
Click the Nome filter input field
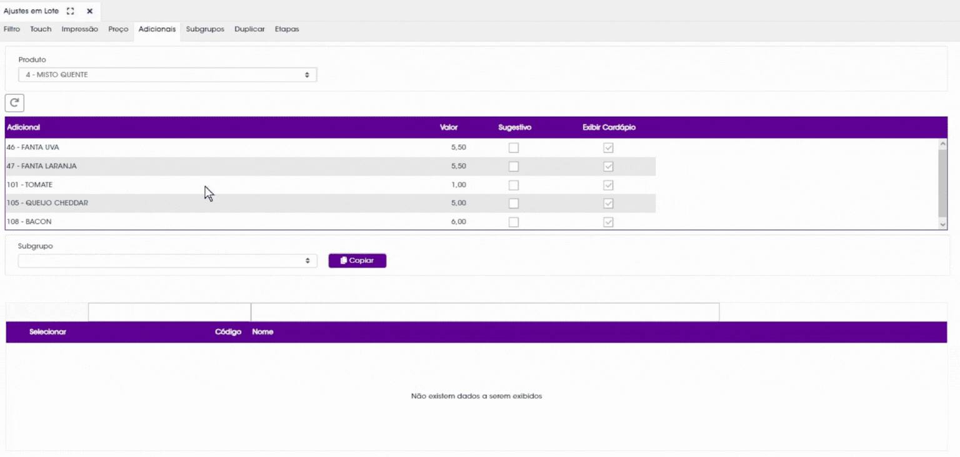point(485,312)
